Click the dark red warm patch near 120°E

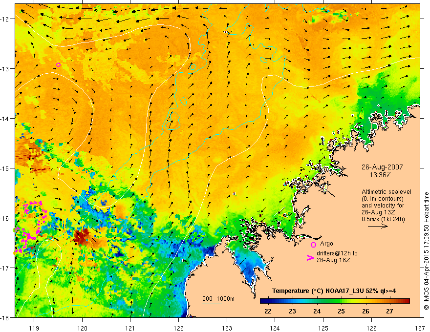(82, 237)
